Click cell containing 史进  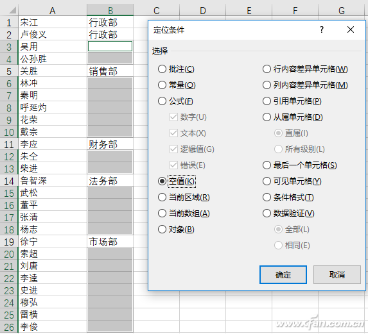(53, 290)
